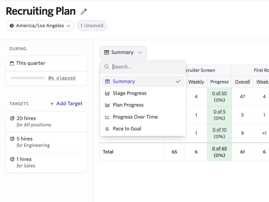This screenshot has height=202, width=269.
Task: Click the 0% elapsed label
Action: [62, 78]
